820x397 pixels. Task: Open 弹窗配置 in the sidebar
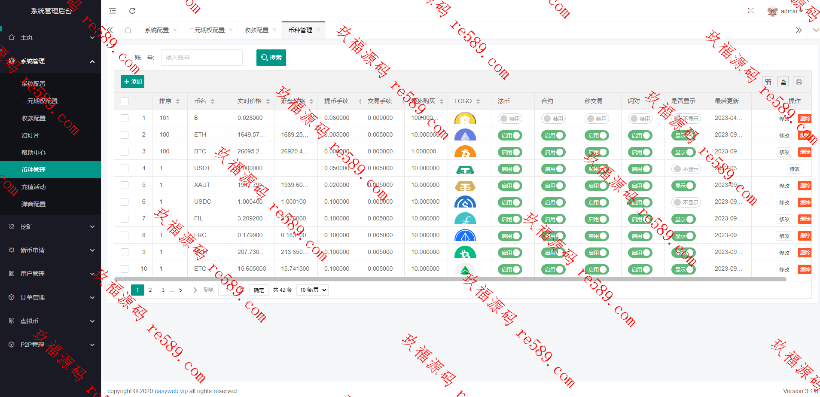point(50,204)
